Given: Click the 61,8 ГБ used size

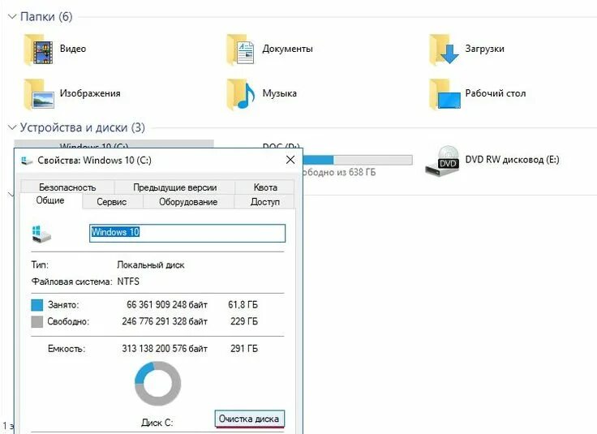Looking at the screenshot, I should click(x=243, y=304).
